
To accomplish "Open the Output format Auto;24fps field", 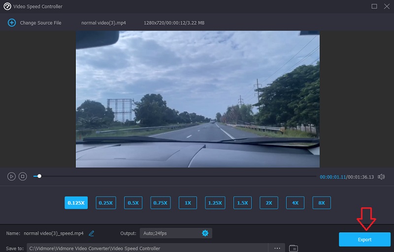I will coord(170,233).
